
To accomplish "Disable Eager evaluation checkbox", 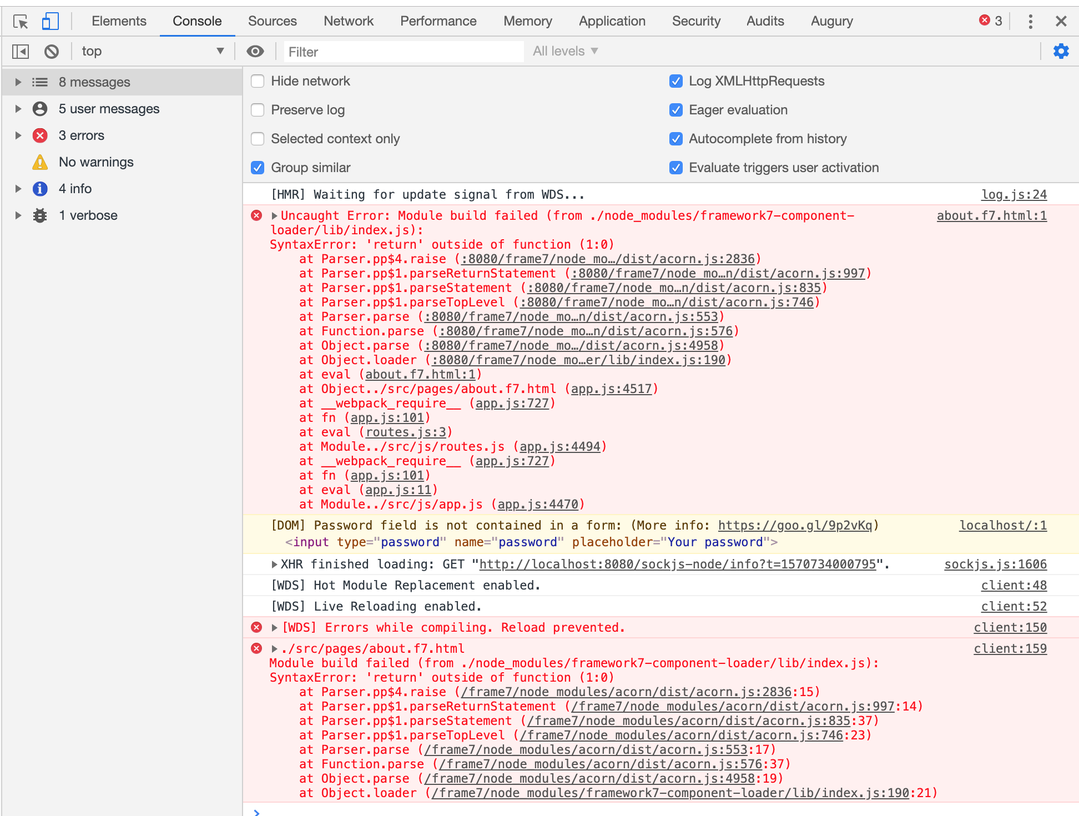I will [676, 110].
